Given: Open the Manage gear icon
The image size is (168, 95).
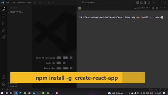Looking at the screenshot, I should (x=3, y=84).
